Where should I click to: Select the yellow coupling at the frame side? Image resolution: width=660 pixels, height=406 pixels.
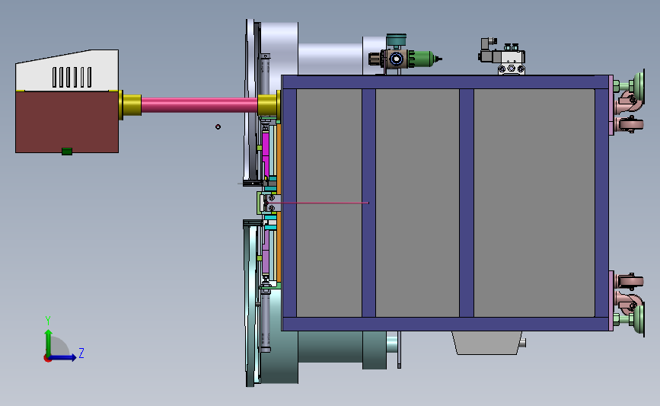point(269,105)
